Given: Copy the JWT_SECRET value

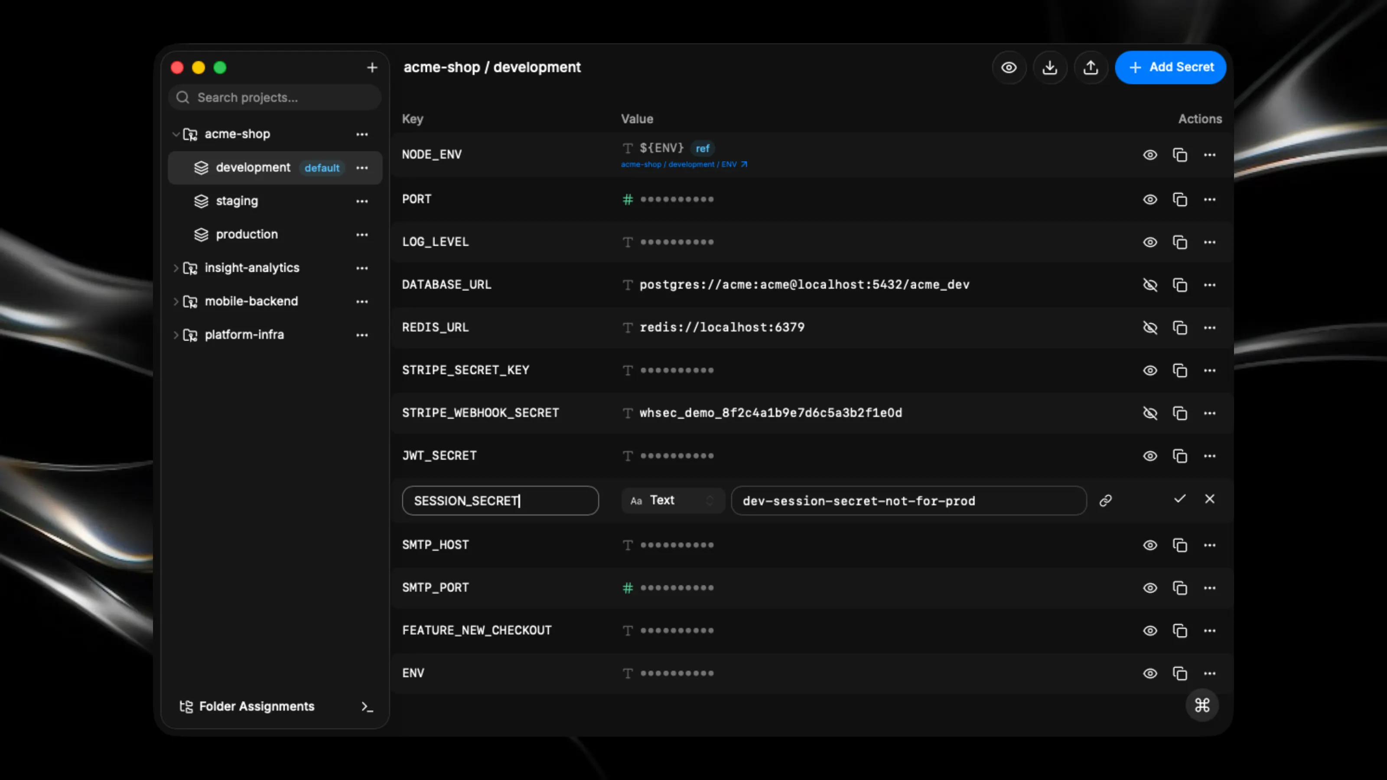Looking at the screenshot, I should (1180, 456).
